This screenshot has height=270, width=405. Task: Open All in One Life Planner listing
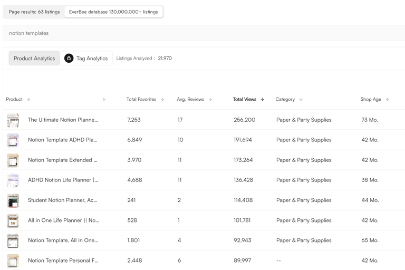[63, 220]
